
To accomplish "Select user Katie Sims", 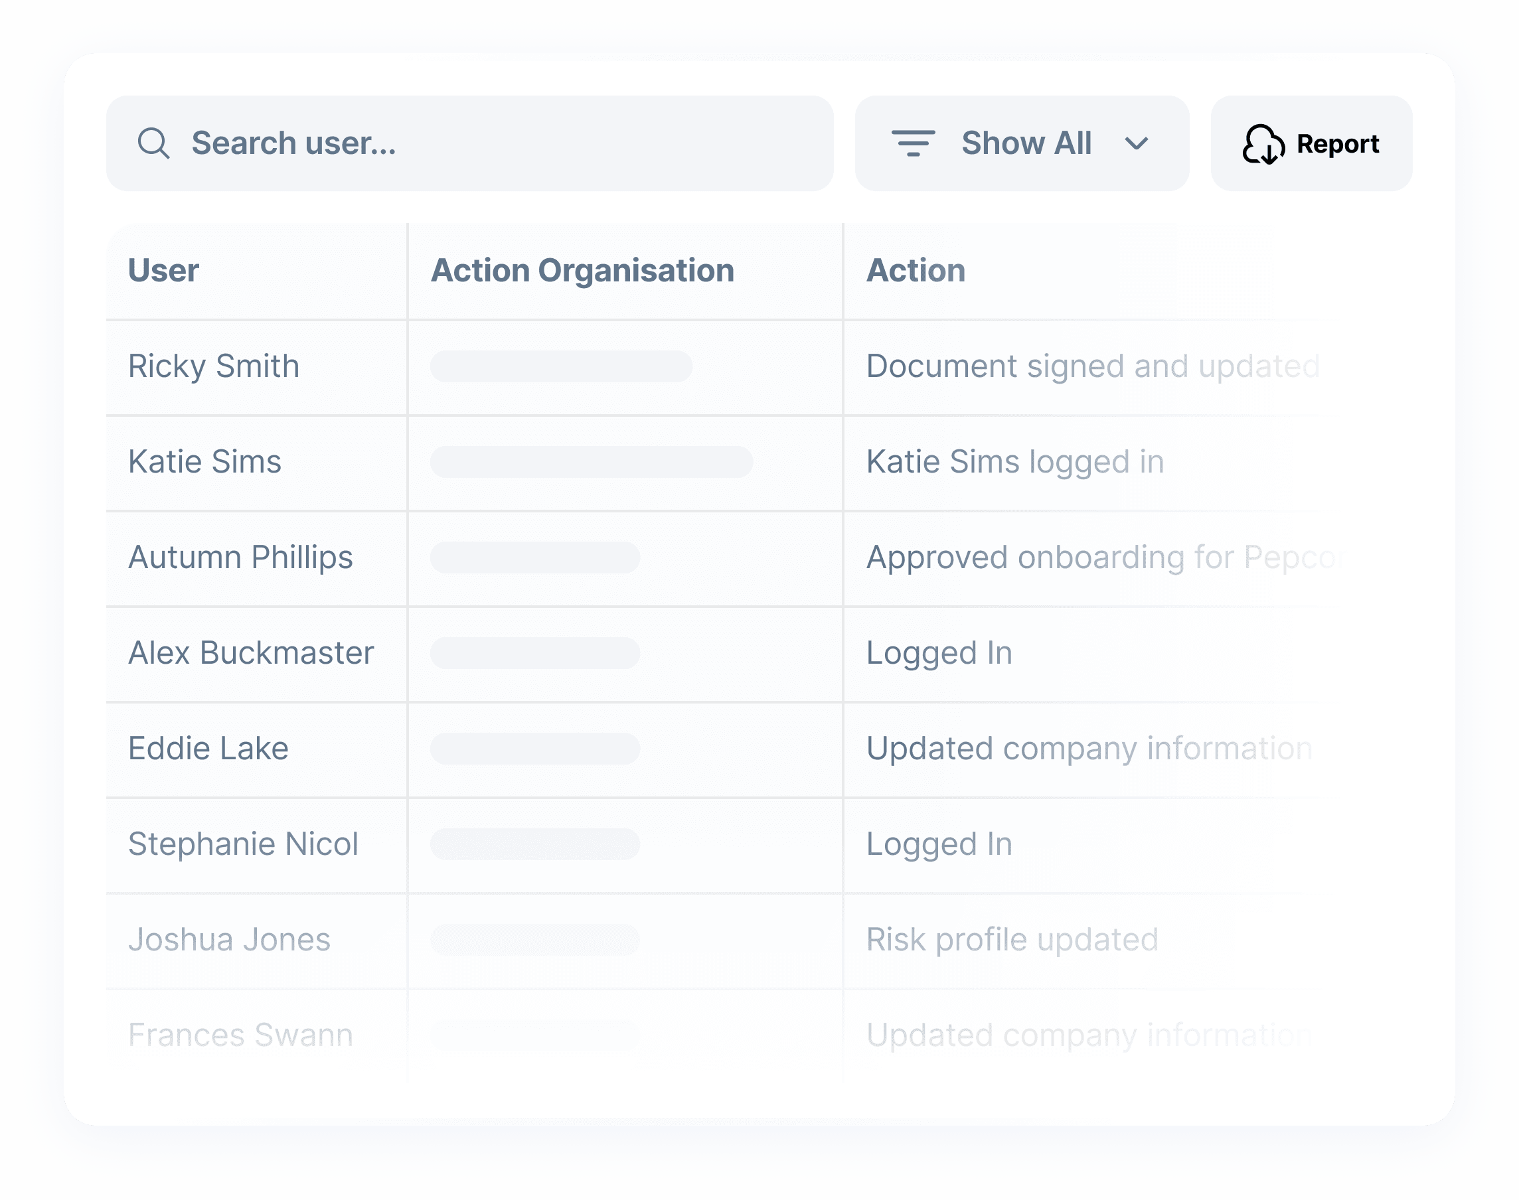I will click(x=204, y=461).
